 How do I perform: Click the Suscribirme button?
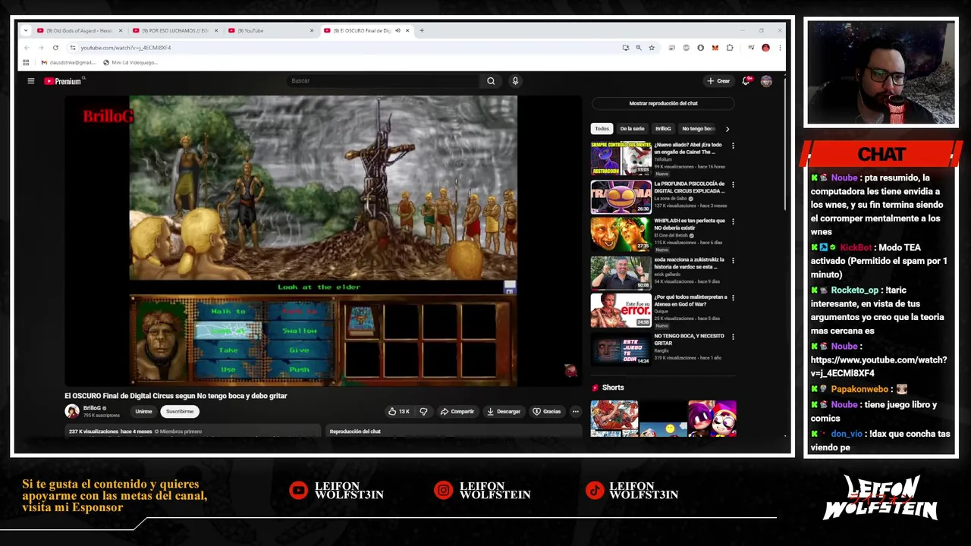point(180,412)
